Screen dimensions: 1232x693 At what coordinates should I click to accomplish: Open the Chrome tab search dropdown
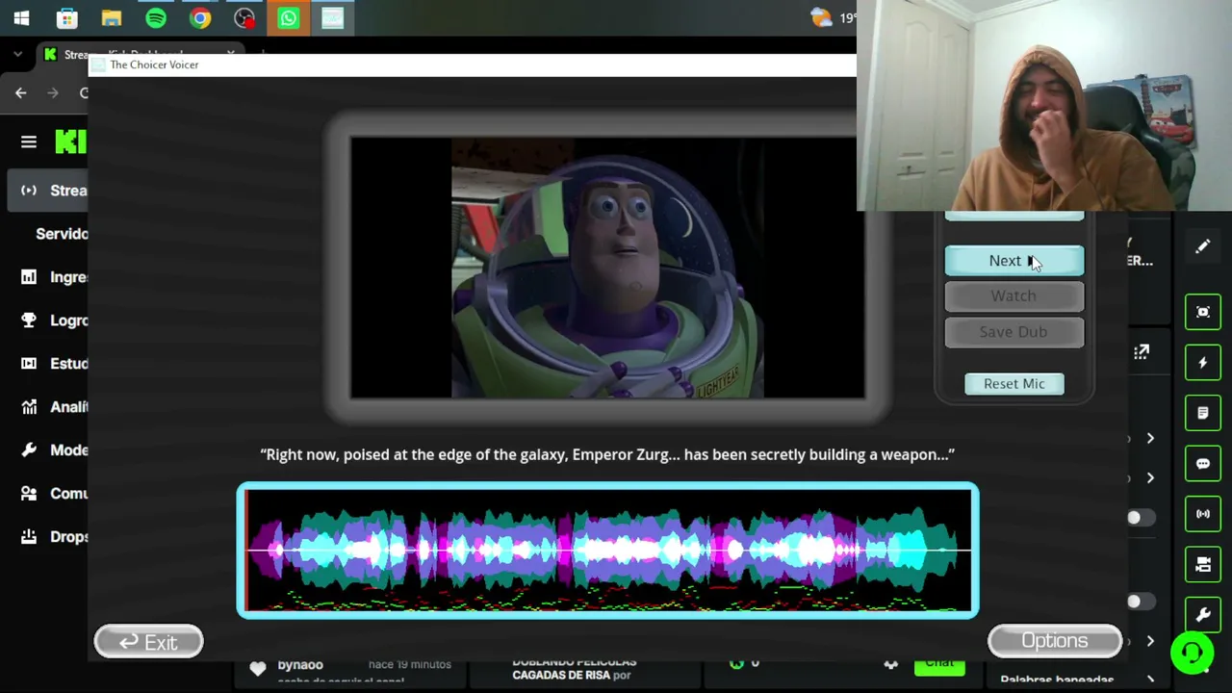point(17,55)
